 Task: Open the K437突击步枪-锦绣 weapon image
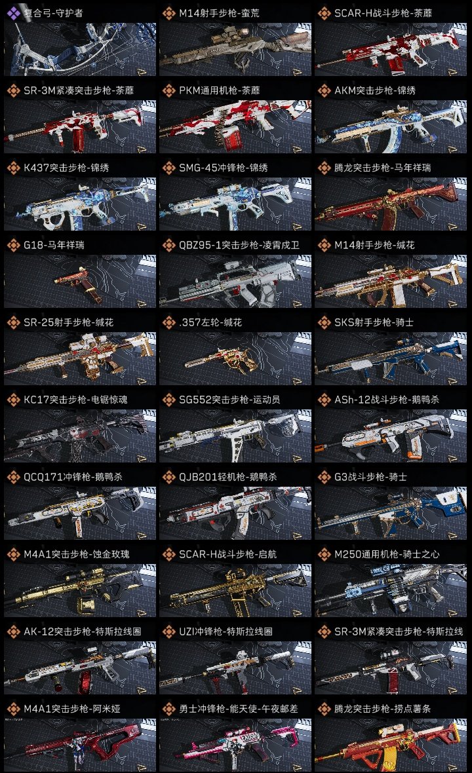tap(80, 204)
